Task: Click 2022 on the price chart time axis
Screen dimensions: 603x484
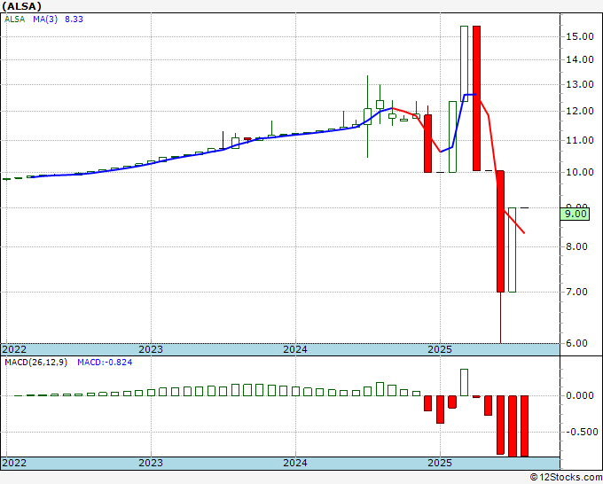Action: coord(14,349)
